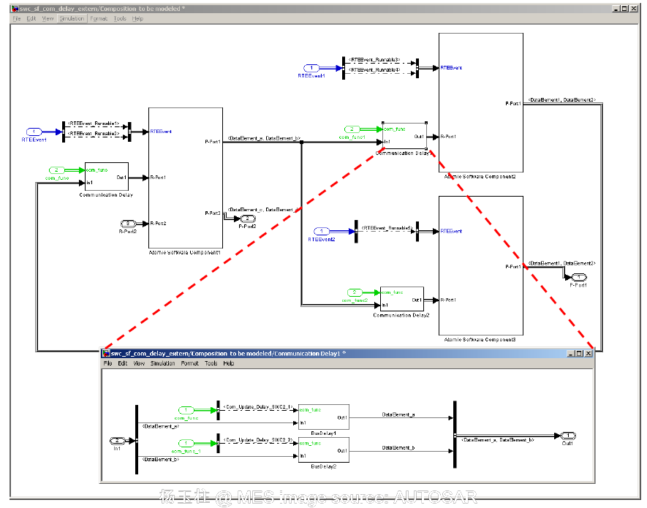Select the Communication Delay block
647x508 pixels.
106,175
